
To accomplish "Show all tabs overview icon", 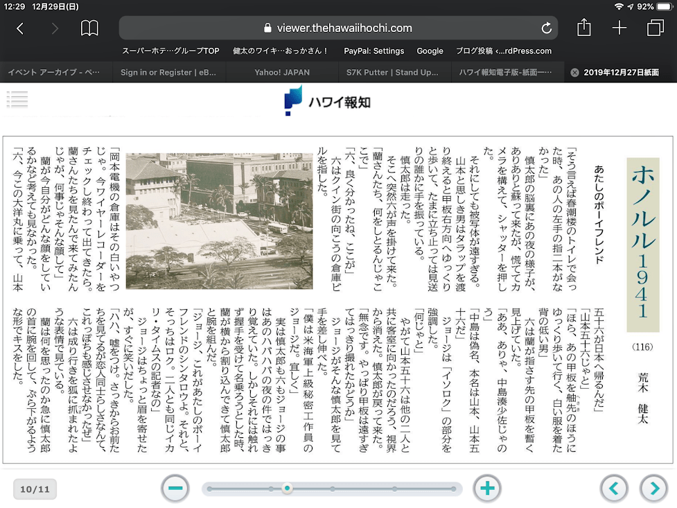I will [655, 28].
